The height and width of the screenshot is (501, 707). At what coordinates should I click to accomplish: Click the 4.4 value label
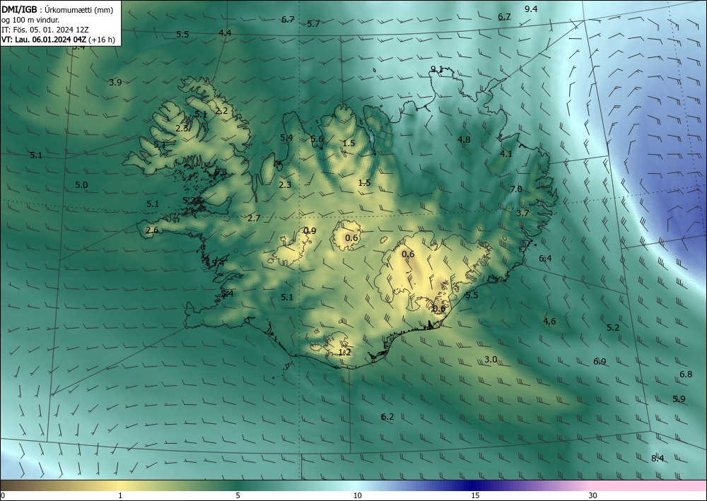pos(225,33)
